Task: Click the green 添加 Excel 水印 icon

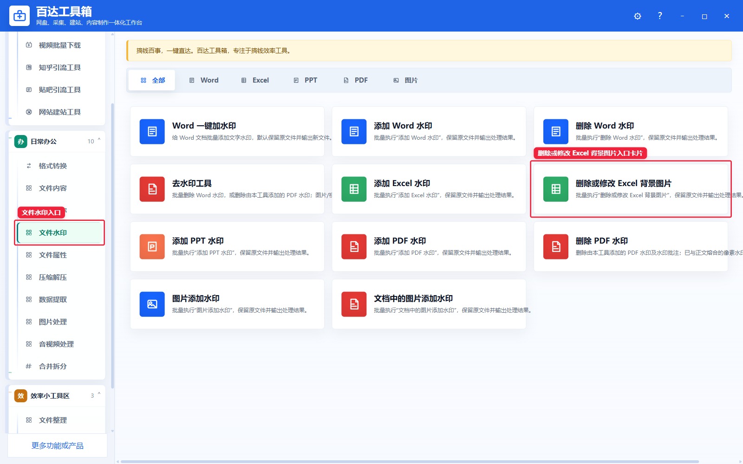Action: coord(354,189)
